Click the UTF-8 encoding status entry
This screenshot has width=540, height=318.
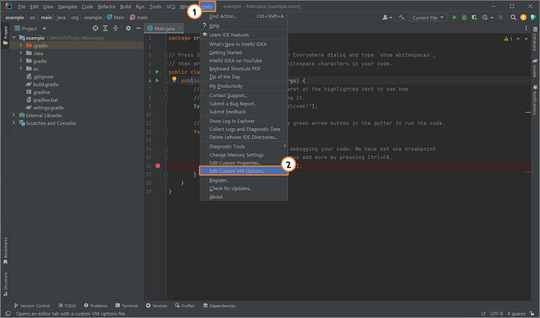click(497, 313)
